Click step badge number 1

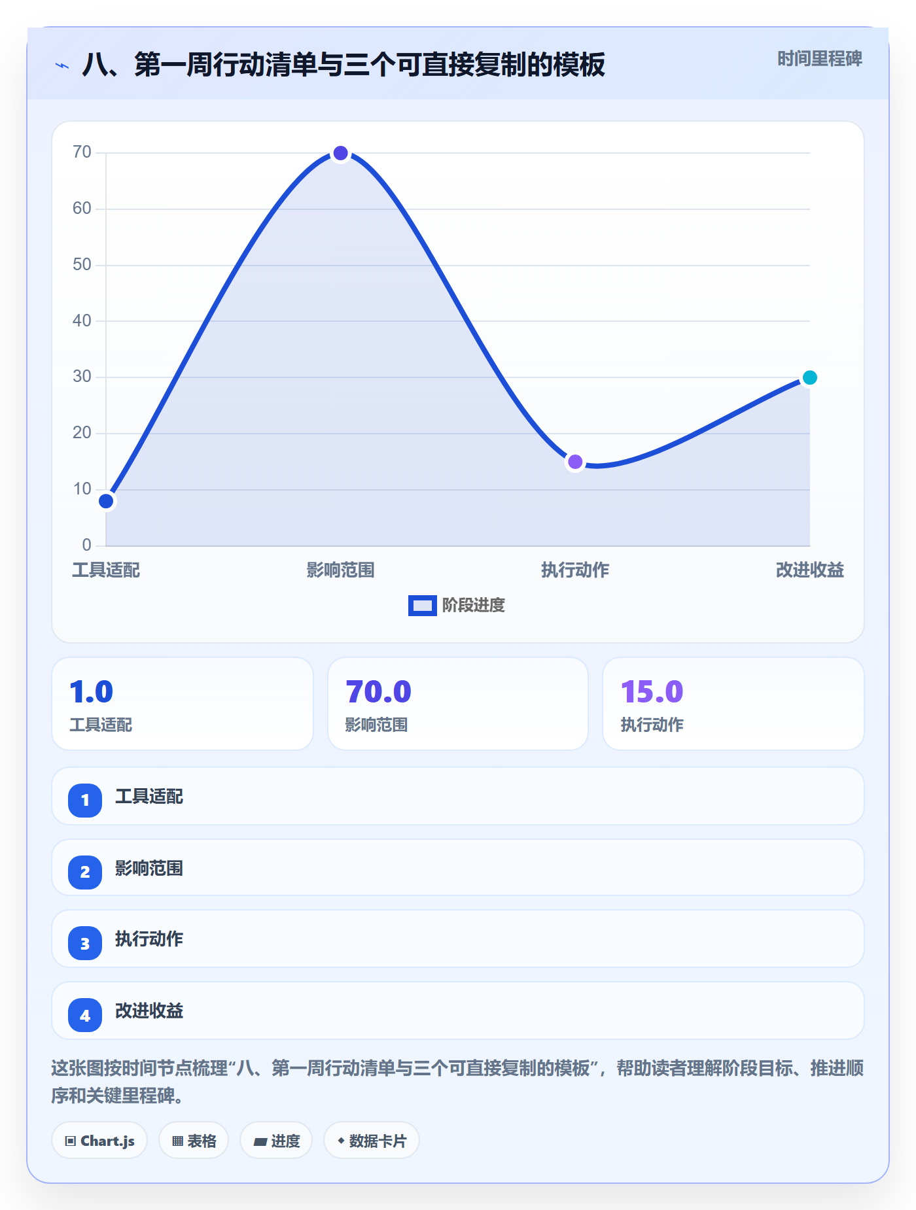tap(85, 800)
